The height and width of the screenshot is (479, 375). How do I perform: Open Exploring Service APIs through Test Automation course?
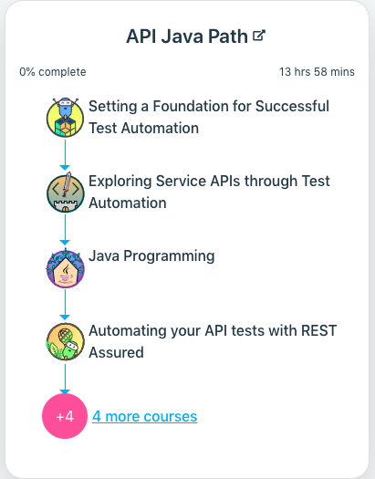click(x=209, y=192)
